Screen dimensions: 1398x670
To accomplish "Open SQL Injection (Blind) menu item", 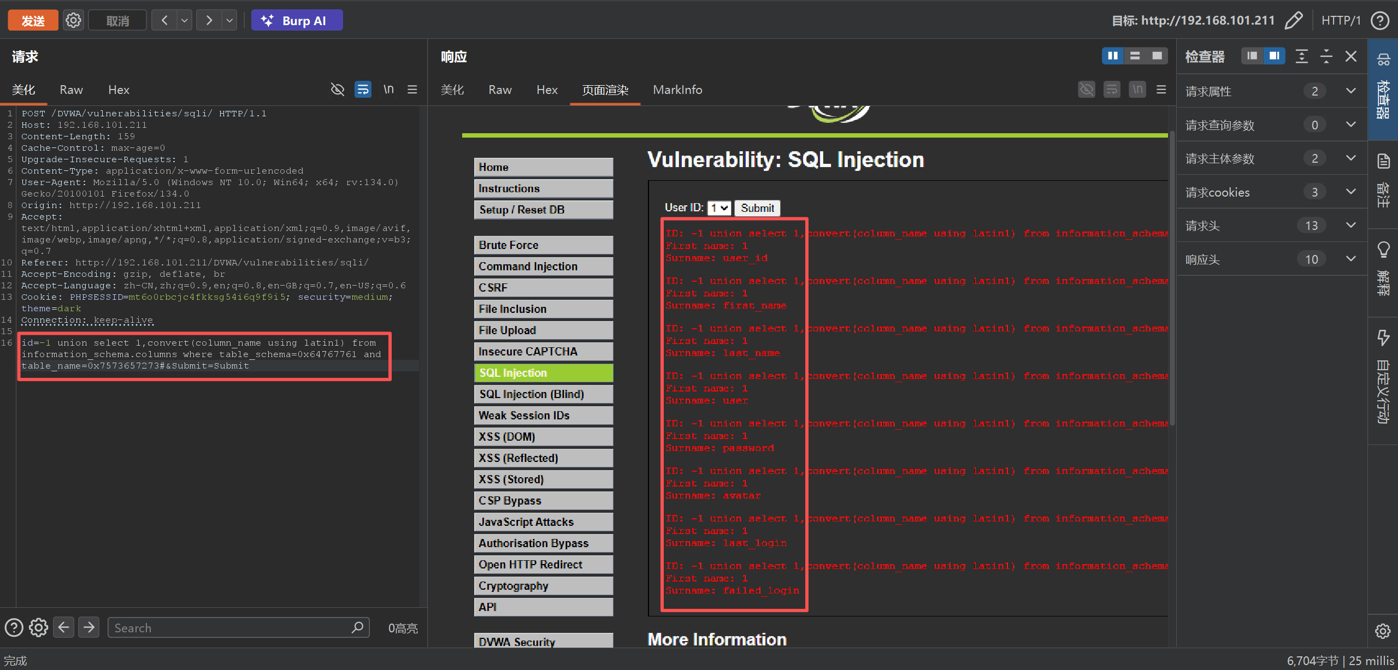I will tap(544, 394).
